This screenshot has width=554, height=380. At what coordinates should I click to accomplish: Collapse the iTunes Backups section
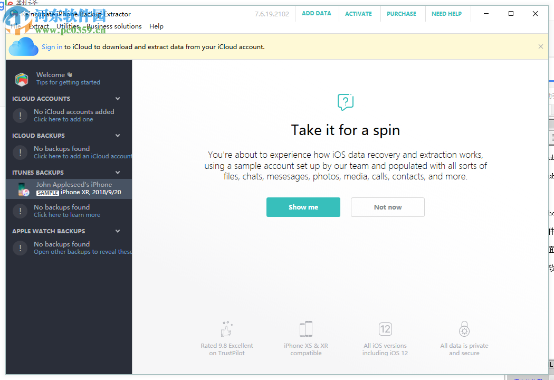coord(118,173)
